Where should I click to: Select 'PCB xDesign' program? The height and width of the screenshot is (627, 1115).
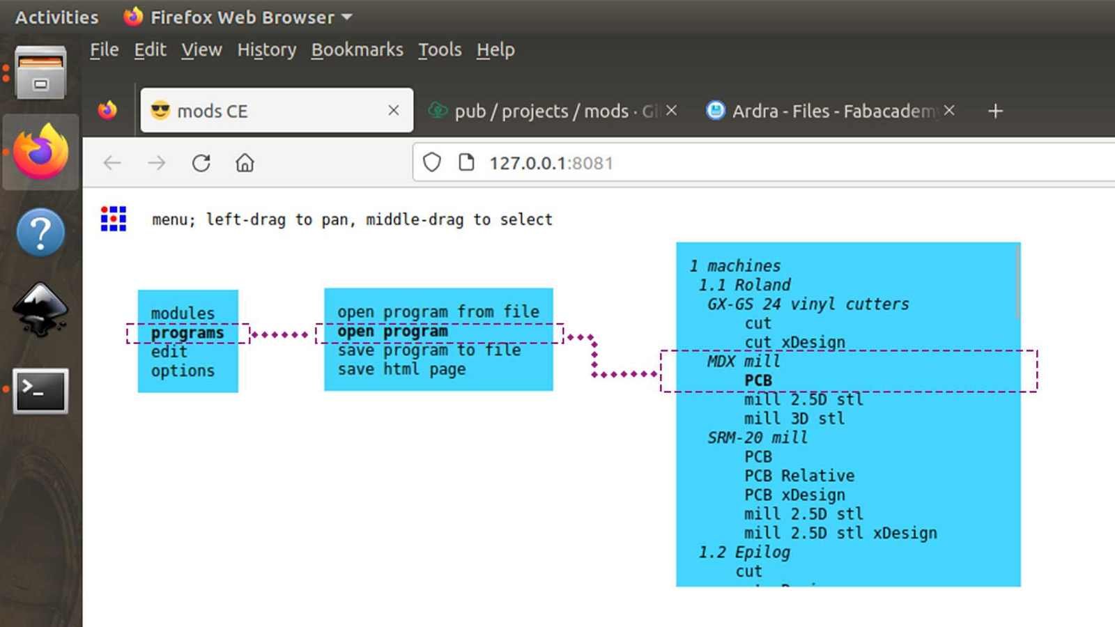794,495
